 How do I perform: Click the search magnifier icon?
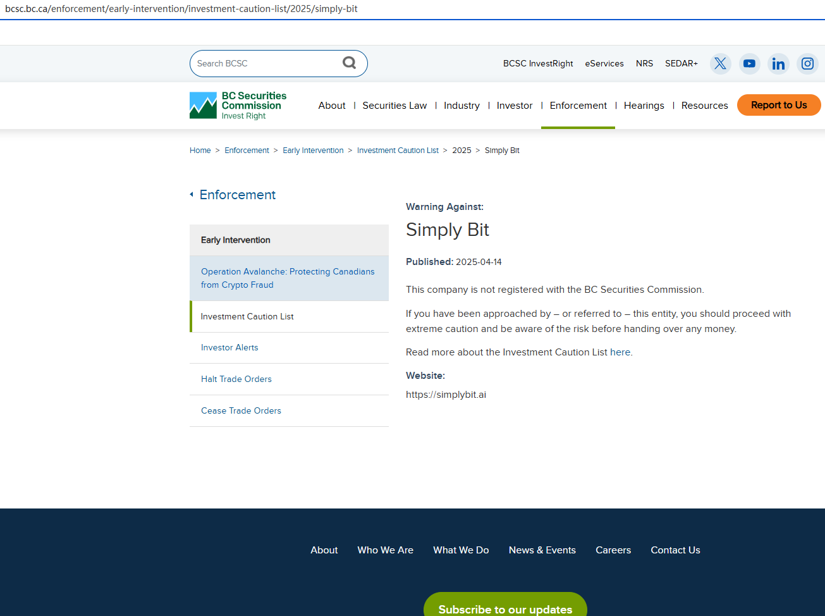pyautogui.click(x=350, y=63)
